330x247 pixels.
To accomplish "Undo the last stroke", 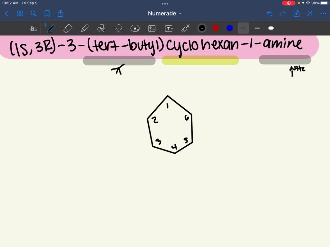I will point(269,14).
